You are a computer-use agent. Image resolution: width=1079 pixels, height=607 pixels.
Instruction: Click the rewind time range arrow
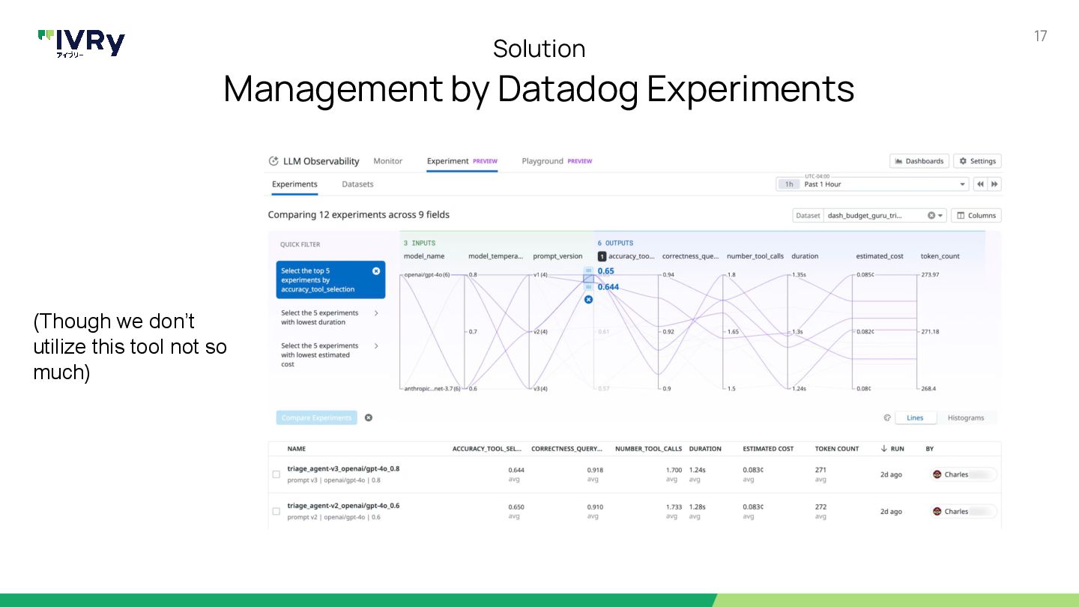[980, 184]
